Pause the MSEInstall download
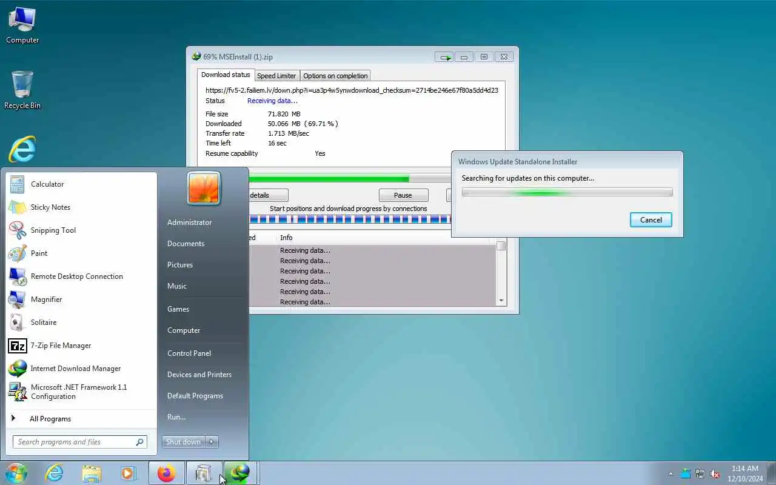 coord(403,195)
